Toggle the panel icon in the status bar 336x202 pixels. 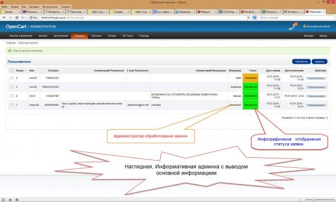[x=3, y=200]
